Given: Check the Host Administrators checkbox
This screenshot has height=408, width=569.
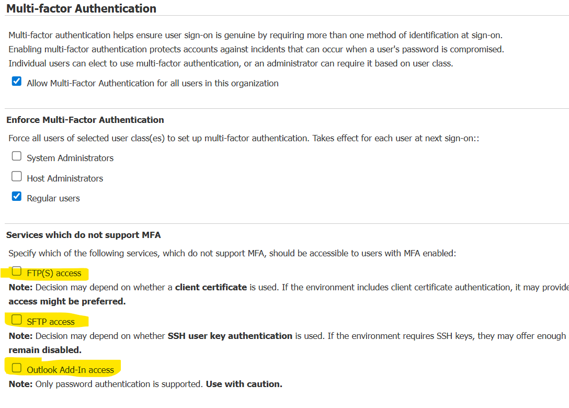Looking at the screenshot, I should click(16, 176).
